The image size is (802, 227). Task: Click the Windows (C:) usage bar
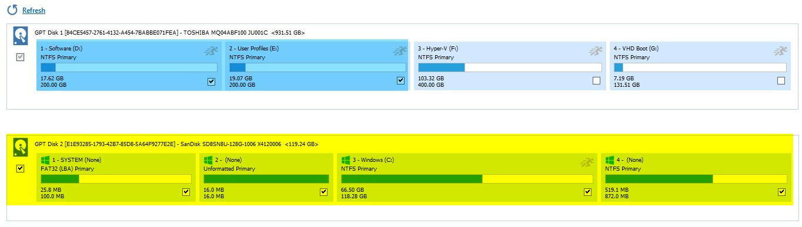(x=467, y=179)
